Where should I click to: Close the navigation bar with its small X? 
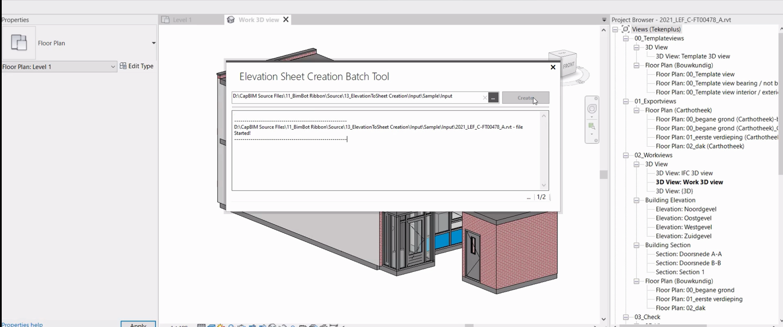pos(596,98)
